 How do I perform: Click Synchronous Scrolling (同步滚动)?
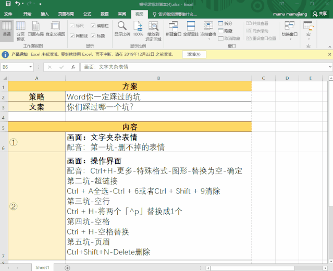[x=257, y=31]
